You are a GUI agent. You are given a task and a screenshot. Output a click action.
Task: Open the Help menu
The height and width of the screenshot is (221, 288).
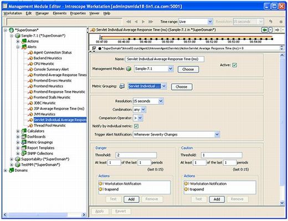(x=107, y=13)
